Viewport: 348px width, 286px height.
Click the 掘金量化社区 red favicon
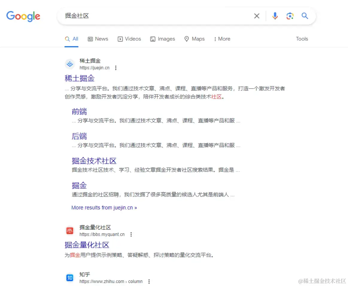70,231
